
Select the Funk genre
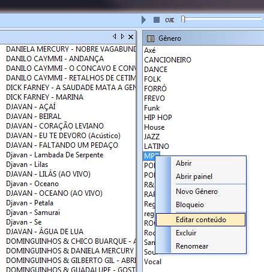point(152,108)
